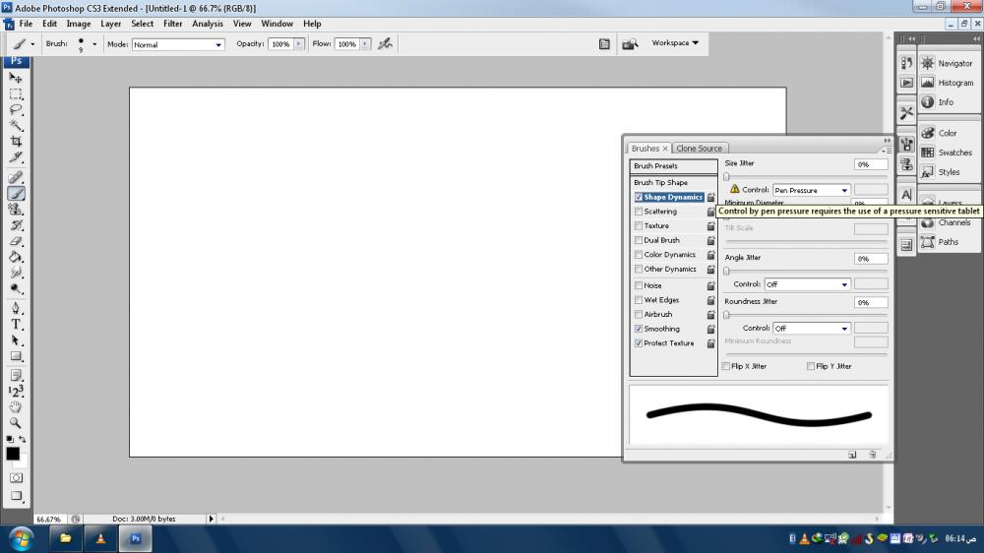Open Tool Preset picker arrow
This screenshot has height=553, width=984.
pyautogui.click(x=32, y=44)
